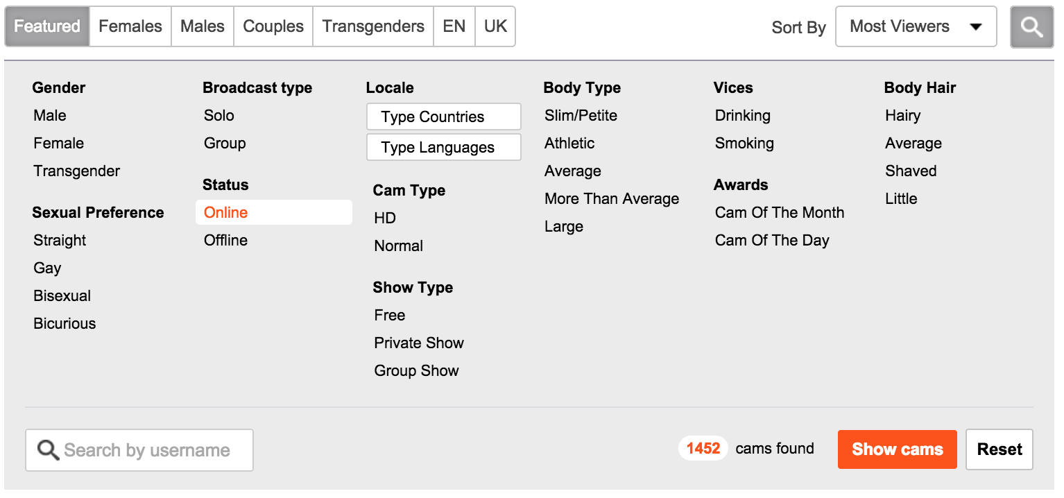The height and width of the screenshot is (498, 1064).
Task: Choose the Cam Of The Month award filter
Action: [x=780, y=213]
